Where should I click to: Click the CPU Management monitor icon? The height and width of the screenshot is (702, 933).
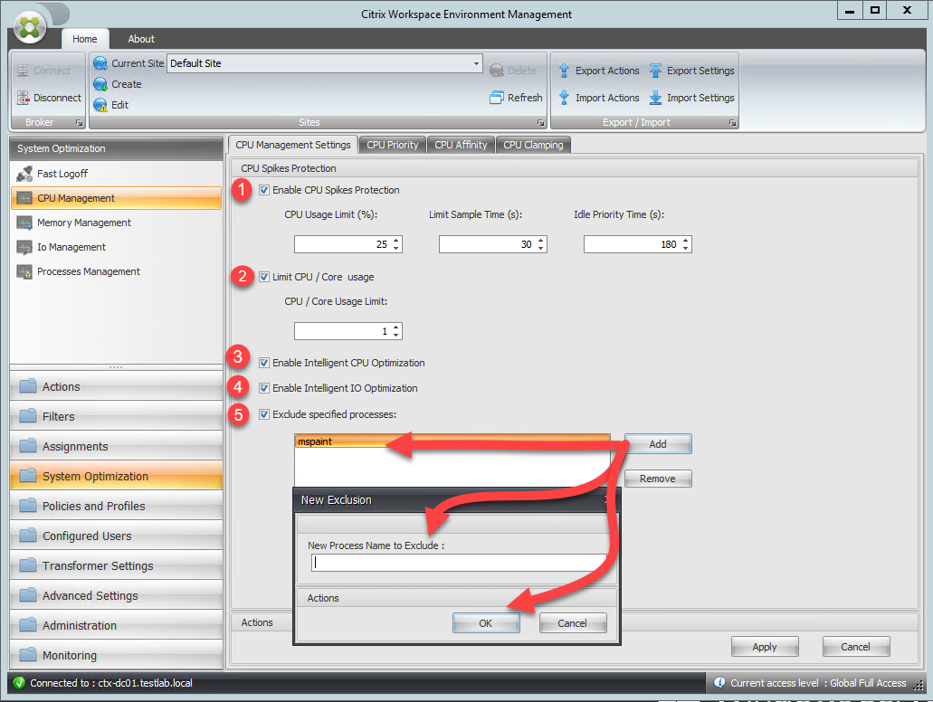24,198
